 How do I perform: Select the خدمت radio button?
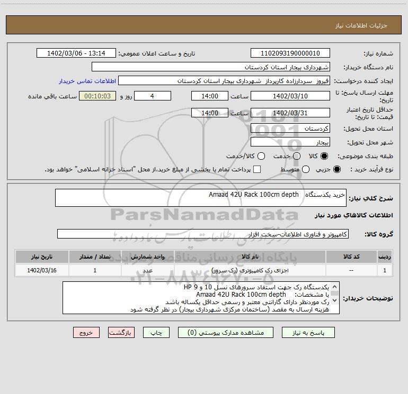(297, 156)
